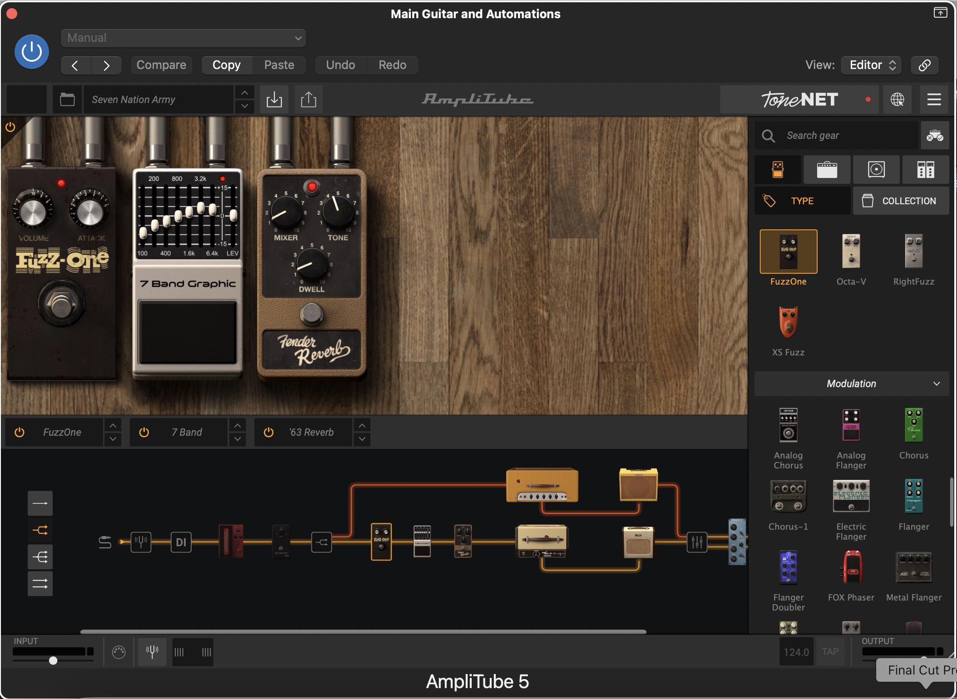This screenshot has width=957, height=699.
Task: Step to next preset with down chevron
Action: 245,106
